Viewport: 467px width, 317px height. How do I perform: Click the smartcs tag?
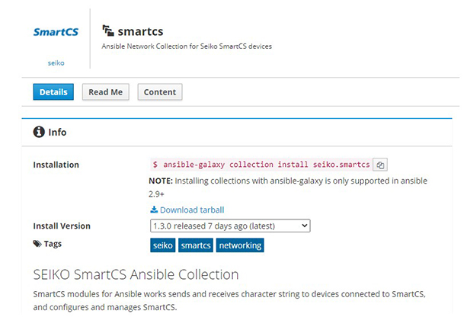(196, 245)
